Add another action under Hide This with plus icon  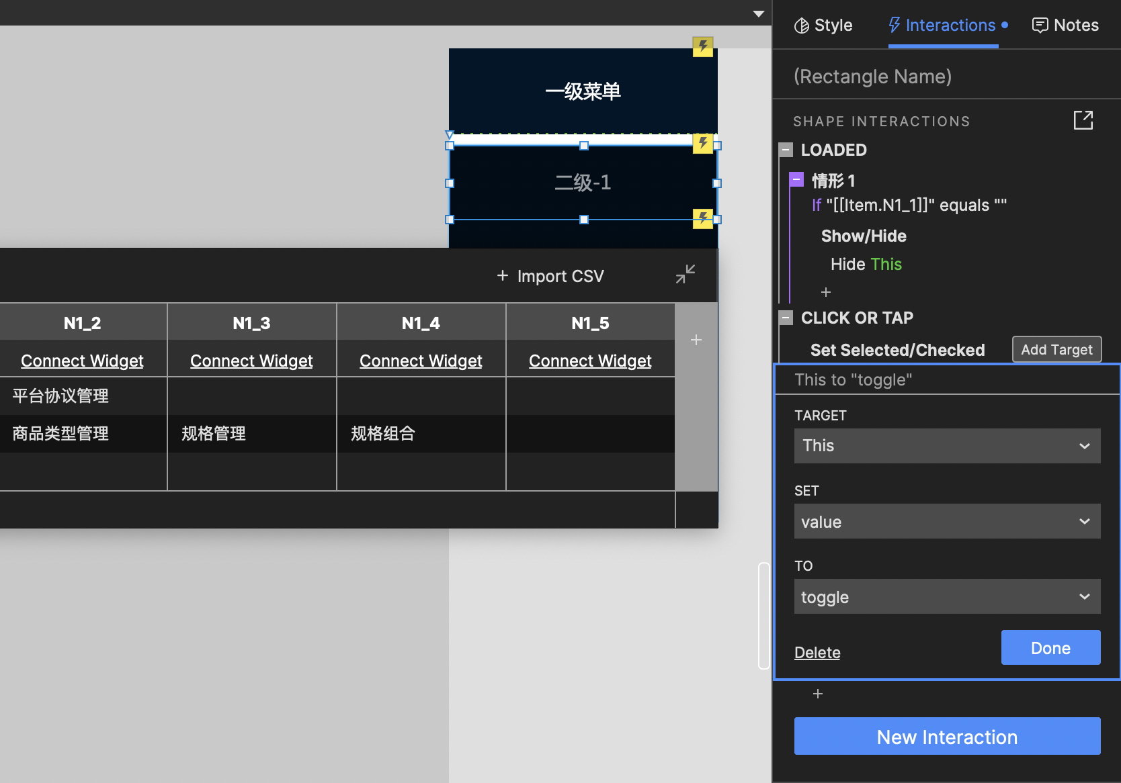click(826, 292)
